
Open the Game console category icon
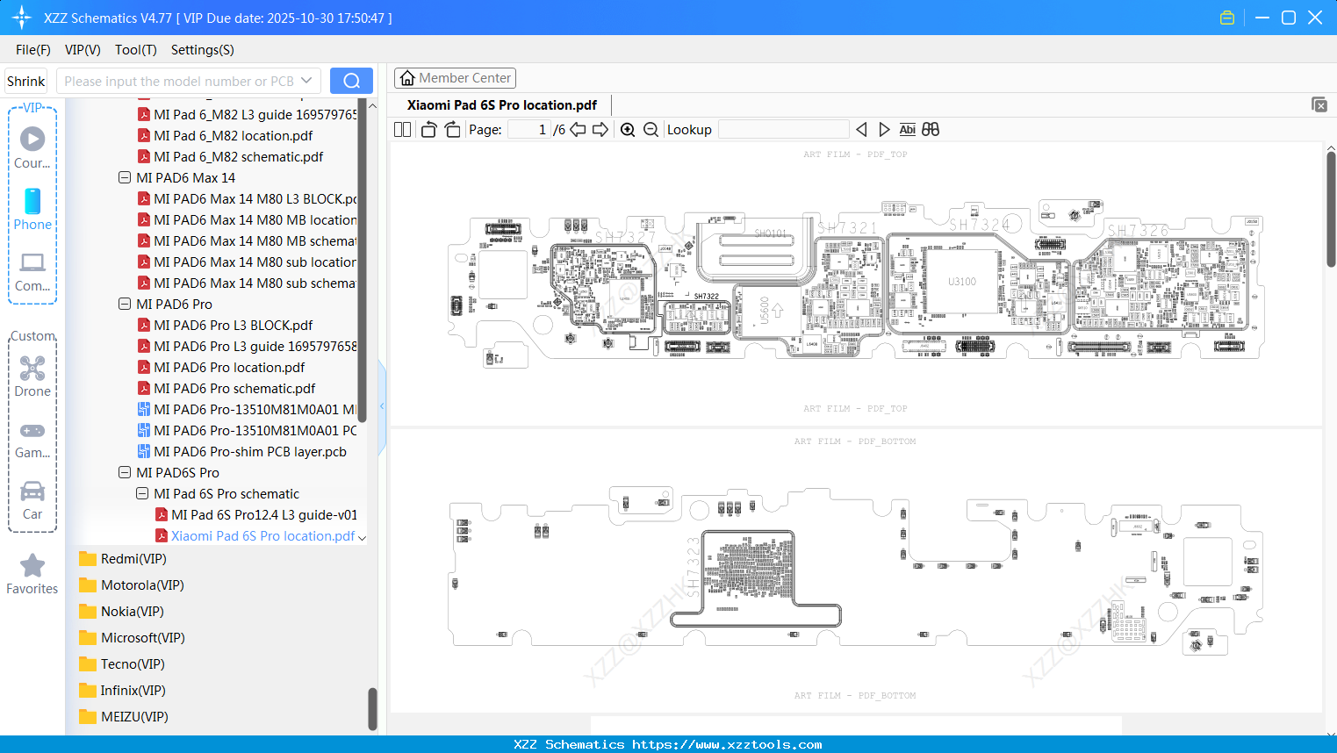(x=32, y=439)
